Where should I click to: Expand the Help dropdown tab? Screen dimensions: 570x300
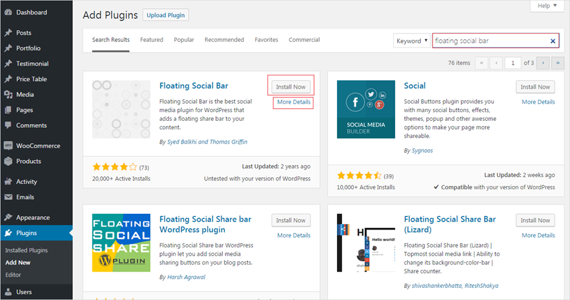click(x=547, y=6)
